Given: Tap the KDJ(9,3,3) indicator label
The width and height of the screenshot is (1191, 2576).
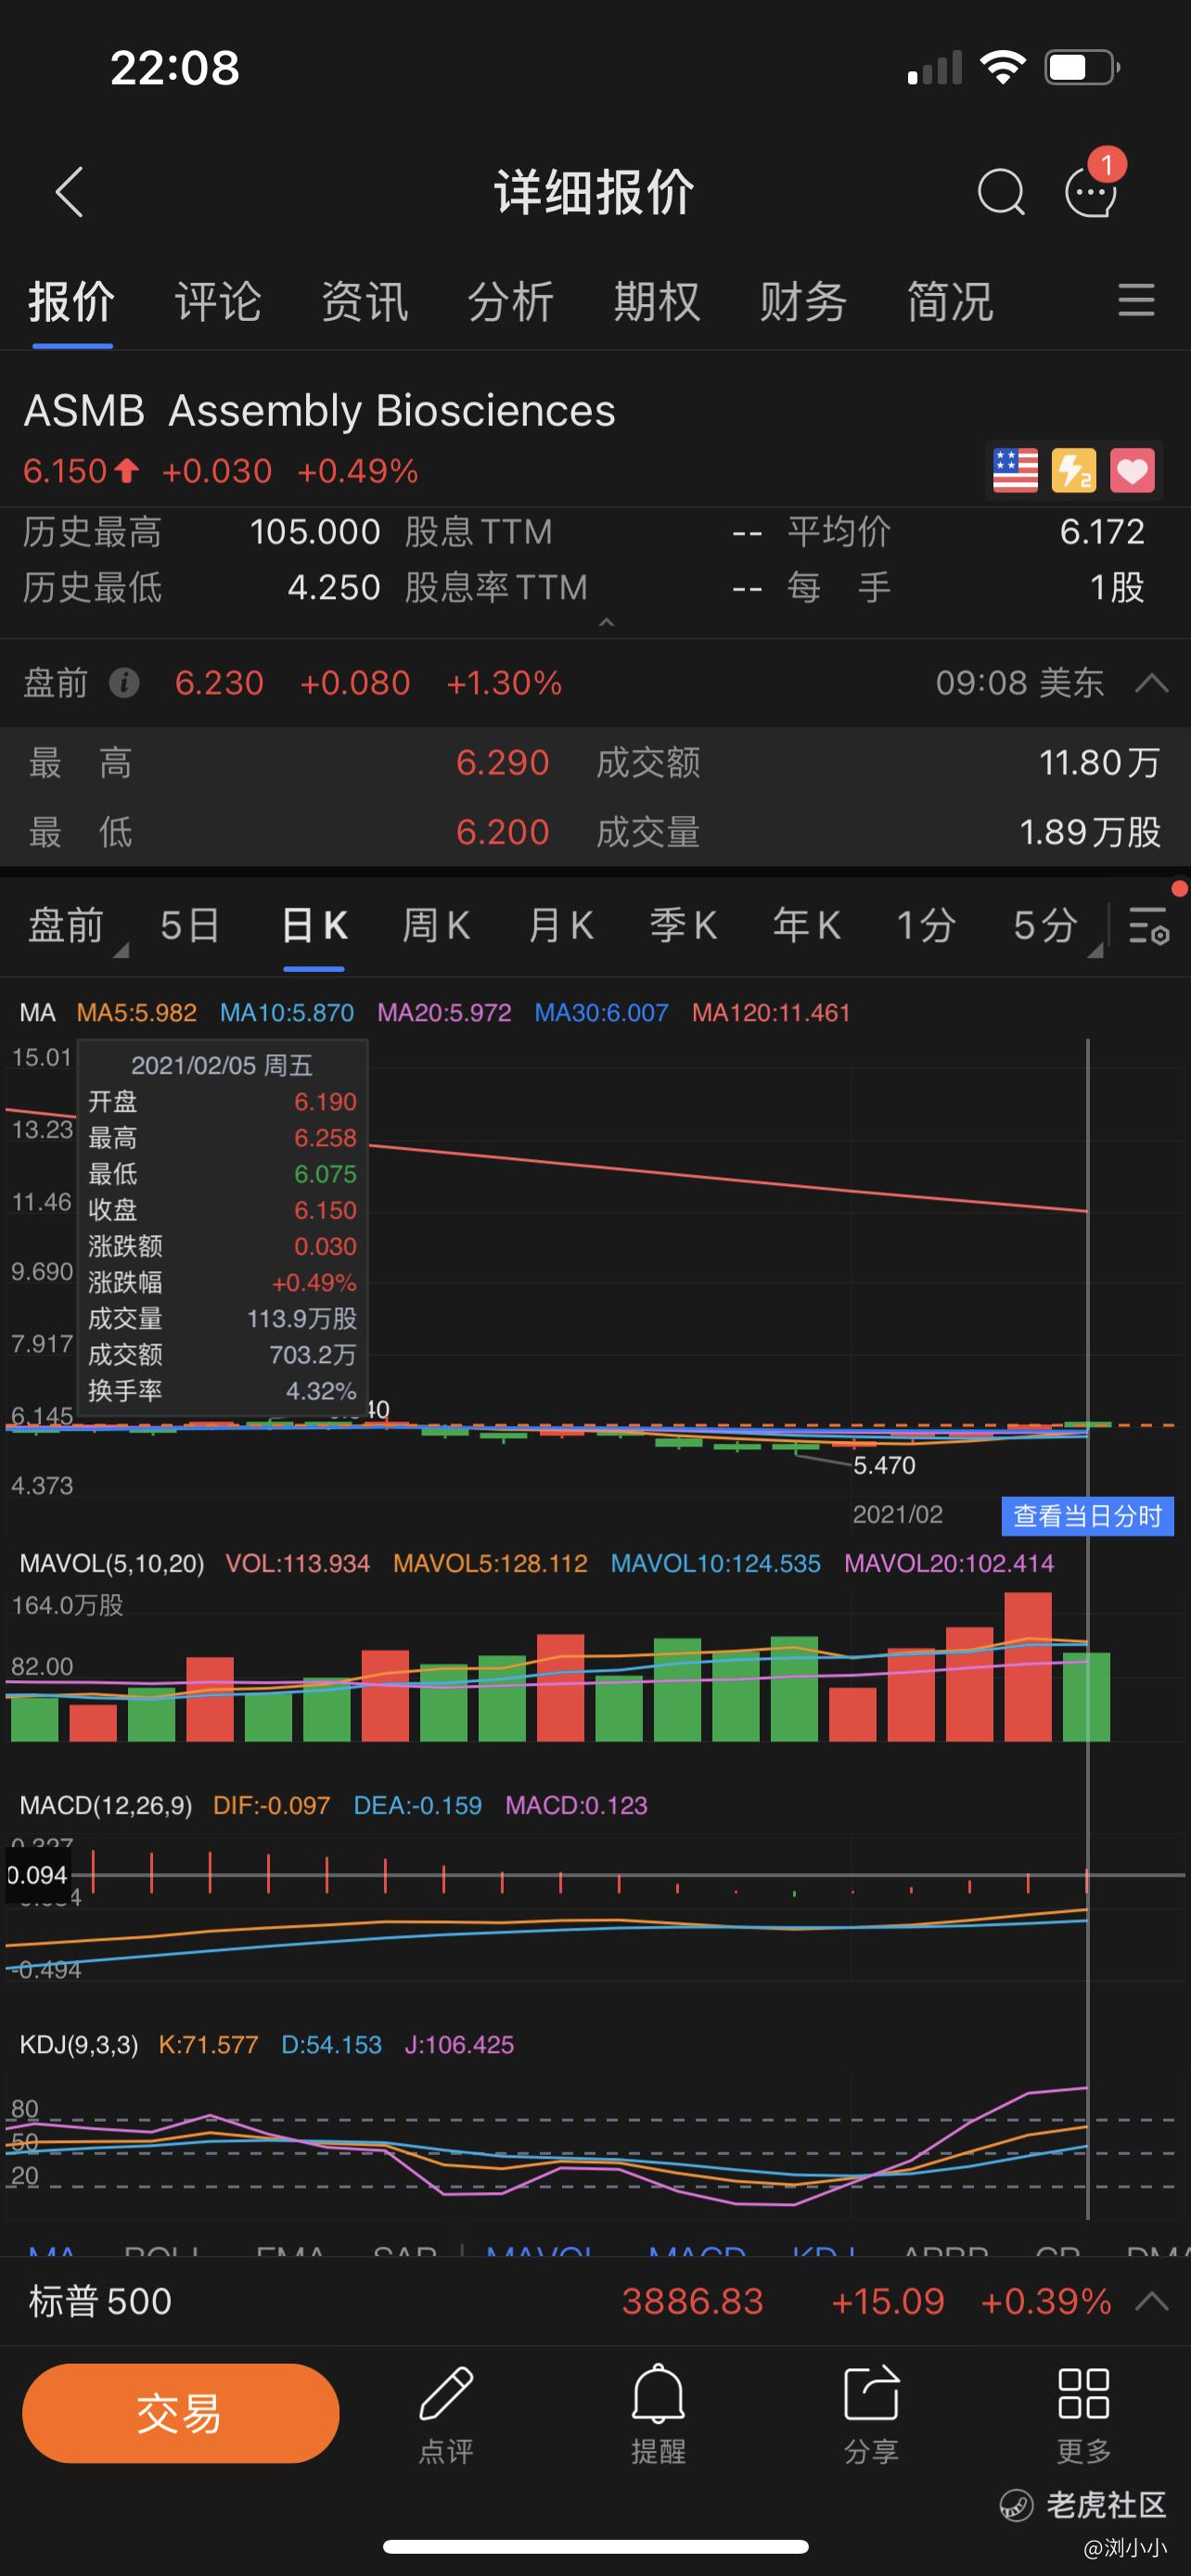Looking at the screenshot, I should tap(79, 2044).
